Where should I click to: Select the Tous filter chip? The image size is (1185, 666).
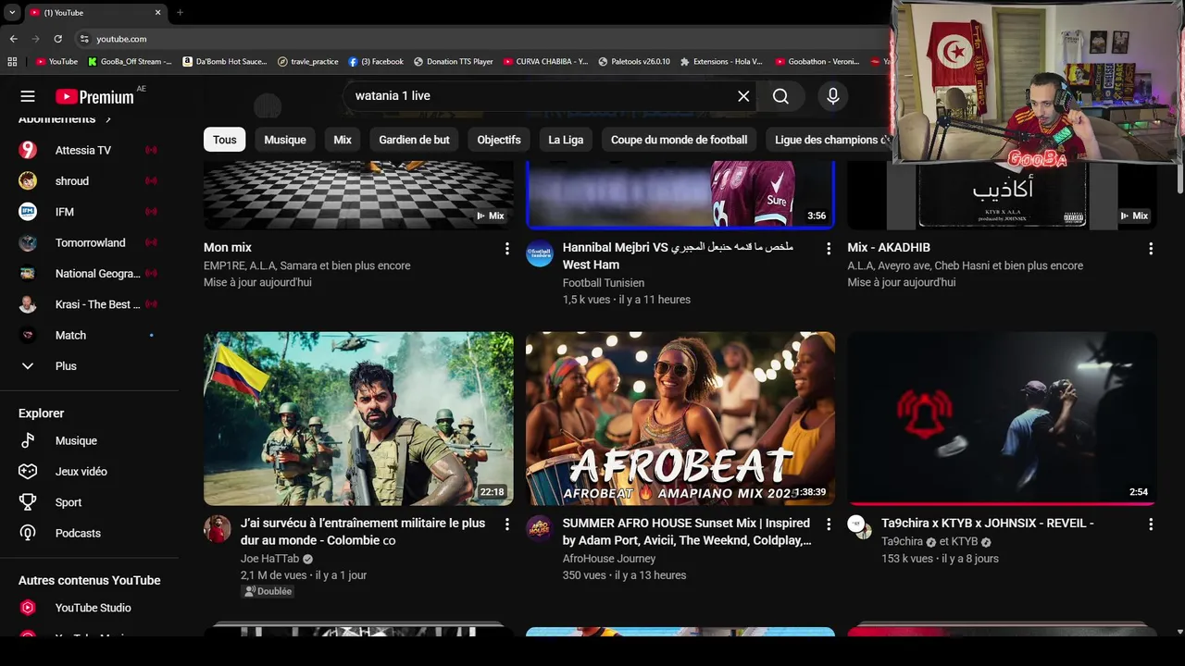pyautogui.click(x=225, y=140)
